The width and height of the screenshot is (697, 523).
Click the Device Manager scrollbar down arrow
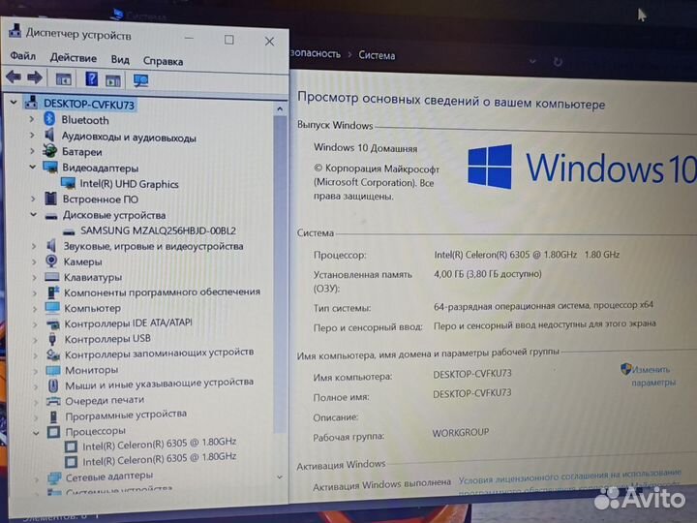point(280,477)
